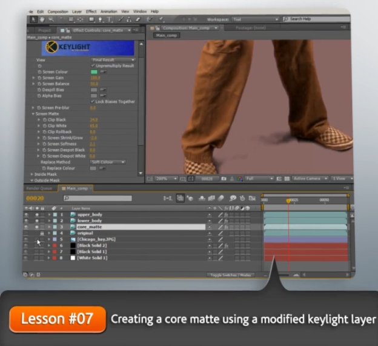Open the graph editor icon in timeline
378x346 pixels.
coord(252,198)
